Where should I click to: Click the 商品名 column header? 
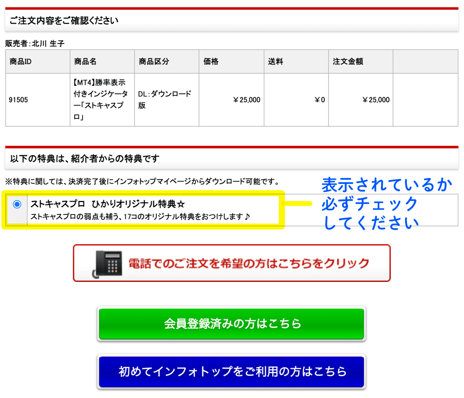point(103,62)
